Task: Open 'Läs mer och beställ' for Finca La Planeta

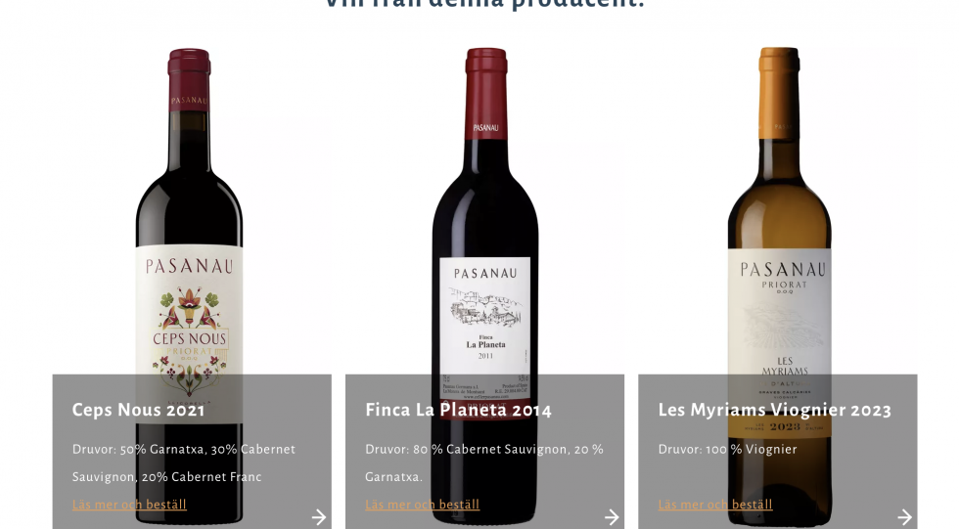Action: (422, 505)
